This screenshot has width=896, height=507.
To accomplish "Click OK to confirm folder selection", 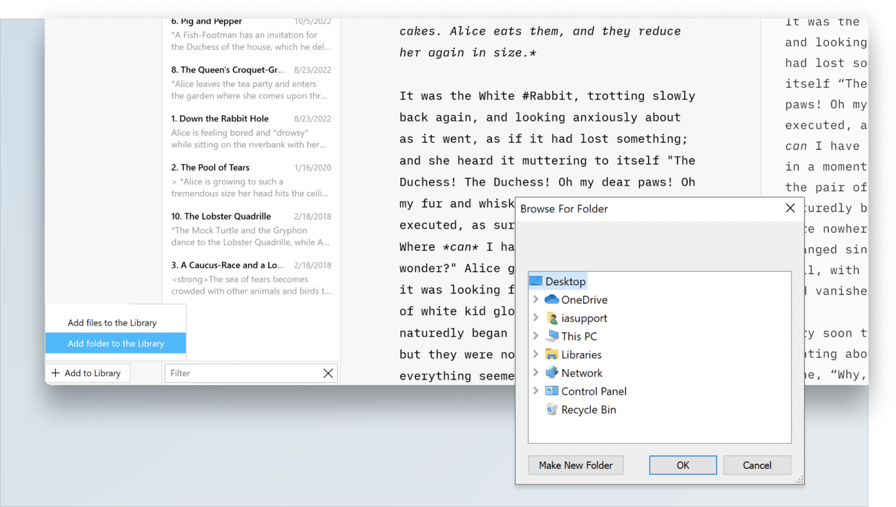I will pos(682,465).
